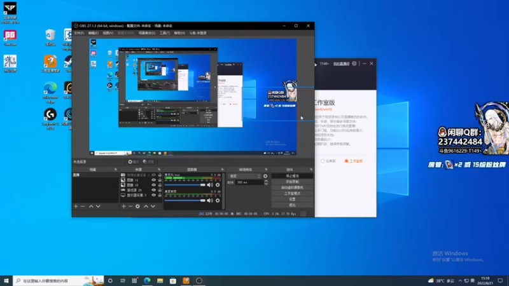The height and width of the screenshot is (286, 509).
Task: Move the scene up in the Scenes list
Action: pos(91,206)
